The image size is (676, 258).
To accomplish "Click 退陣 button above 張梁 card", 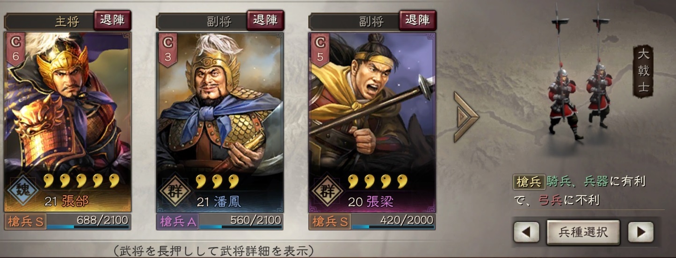I will click(417, 20).
